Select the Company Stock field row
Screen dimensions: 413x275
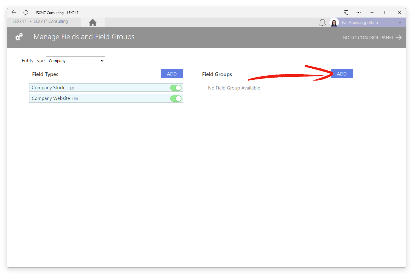106,87
